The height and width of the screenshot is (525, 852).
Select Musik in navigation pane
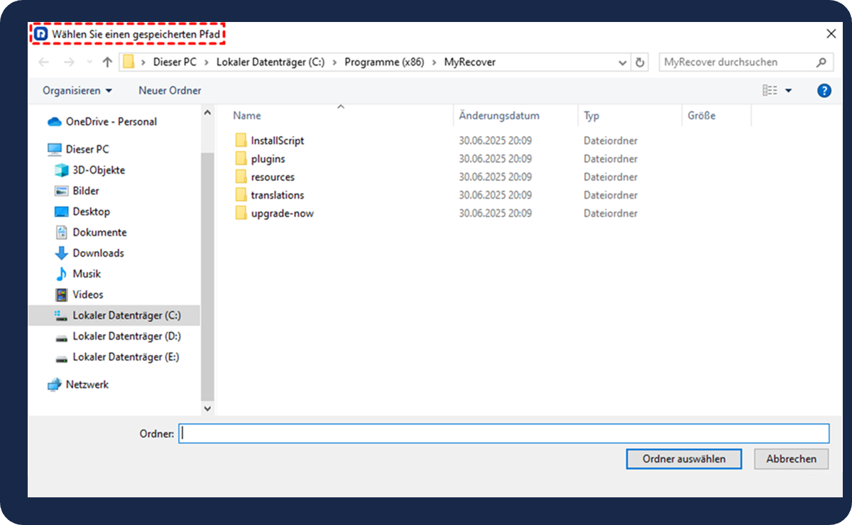[87, 274]
